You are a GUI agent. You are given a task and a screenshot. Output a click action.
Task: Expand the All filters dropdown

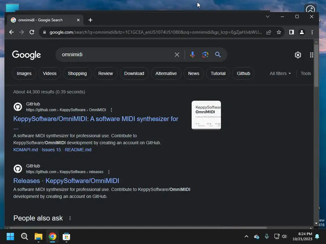pos(280,73)
